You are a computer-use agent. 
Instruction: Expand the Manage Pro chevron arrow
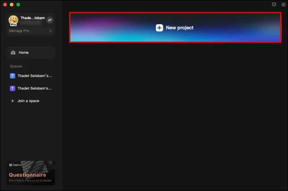[51, 31]
